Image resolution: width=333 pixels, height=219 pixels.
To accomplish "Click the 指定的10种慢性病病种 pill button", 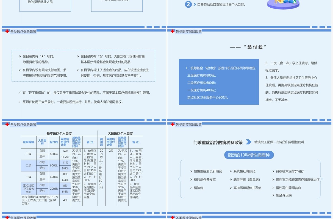I will click(249, 155).
